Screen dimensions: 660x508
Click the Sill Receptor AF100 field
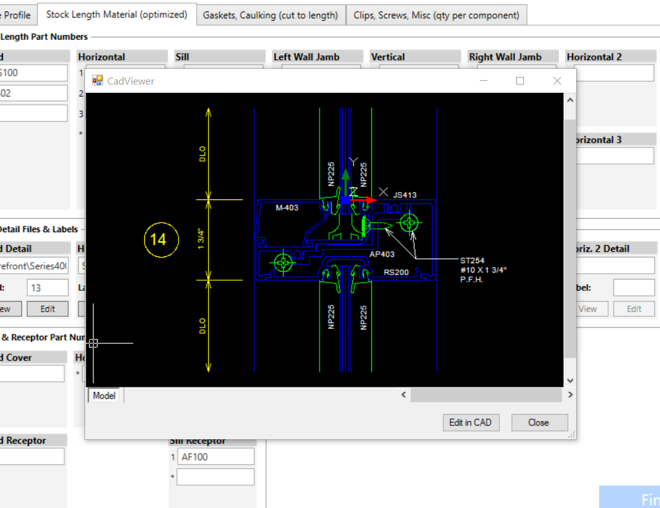[x=216, y=457]
